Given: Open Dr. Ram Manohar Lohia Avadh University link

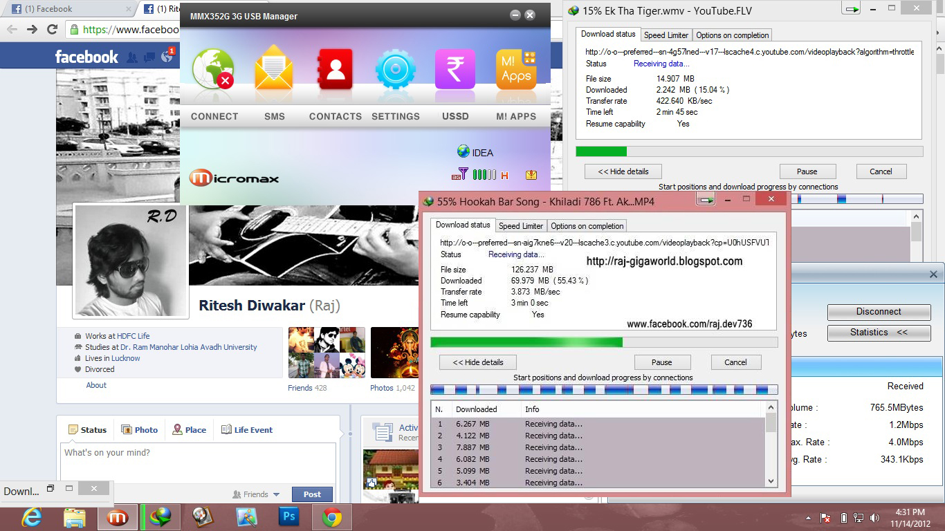Looking at the screenshot, I should (189, 347).
